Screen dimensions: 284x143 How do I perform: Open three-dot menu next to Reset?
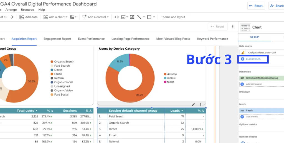click(x=233, y=27)
